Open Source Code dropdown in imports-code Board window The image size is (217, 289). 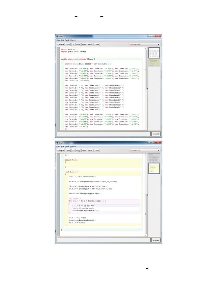[145, 44]
